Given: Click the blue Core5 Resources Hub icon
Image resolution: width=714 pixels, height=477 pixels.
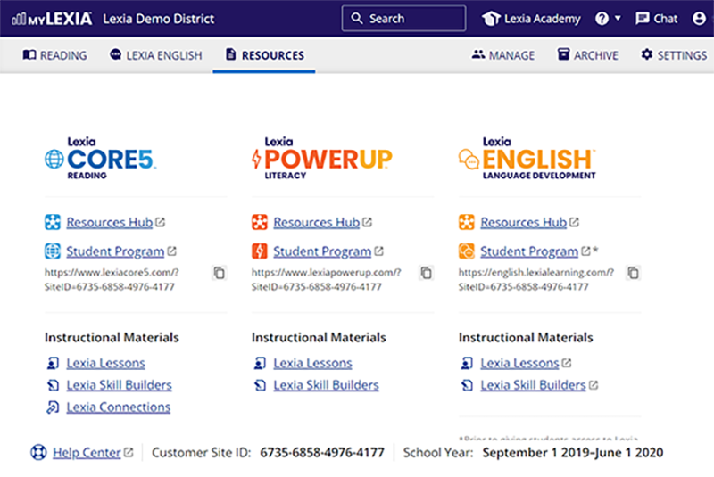Looking at the screenshot, I should click(53, 222).
